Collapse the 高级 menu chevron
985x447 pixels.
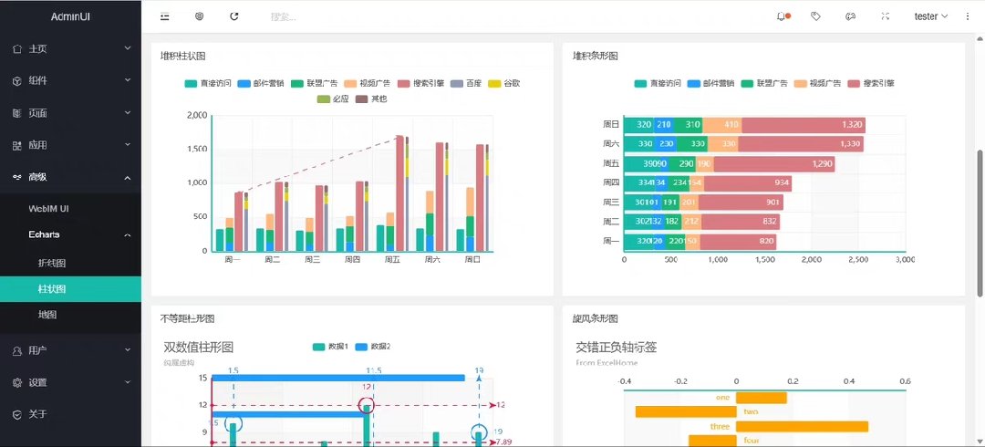(x=128, y=178)
